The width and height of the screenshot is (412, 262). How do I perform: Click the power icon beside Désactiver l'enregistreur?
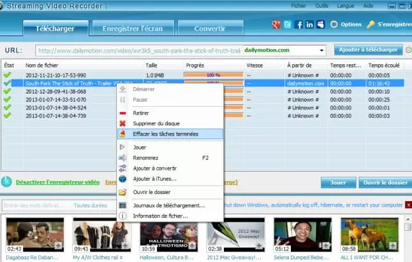click(6, 182)
